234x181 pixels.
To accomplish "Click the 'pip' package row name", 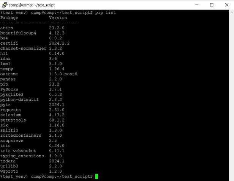I will 4,84.
